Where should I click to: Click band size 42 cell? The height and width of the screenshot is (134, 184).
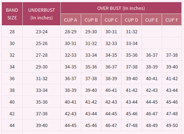(12, 114)
